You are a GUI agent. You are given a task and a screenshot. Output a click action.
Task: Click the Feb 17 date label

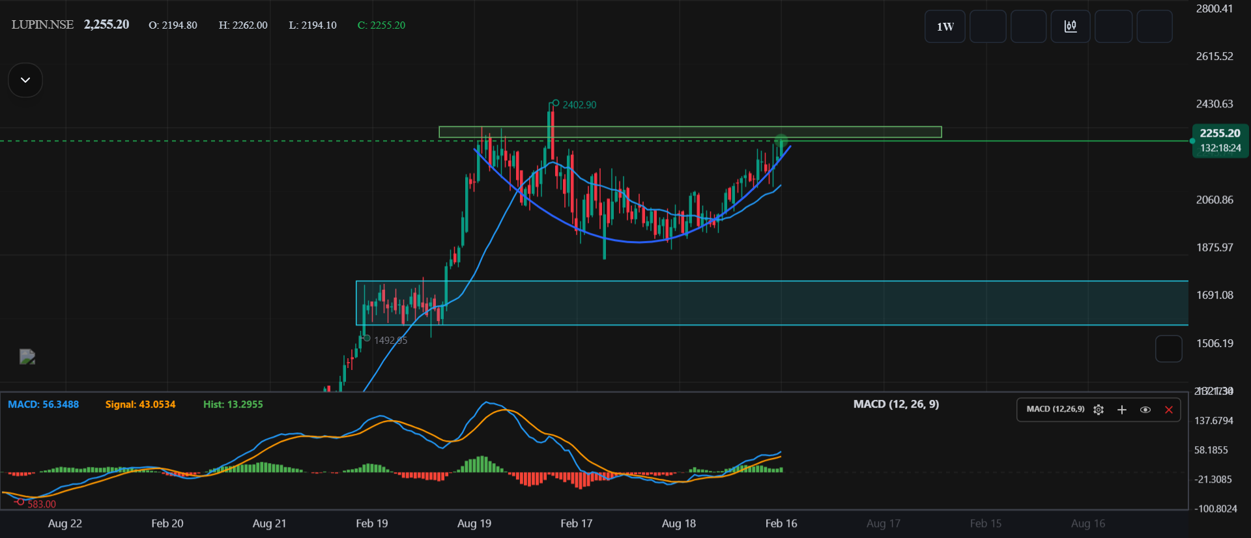click(x=577, y=524)
